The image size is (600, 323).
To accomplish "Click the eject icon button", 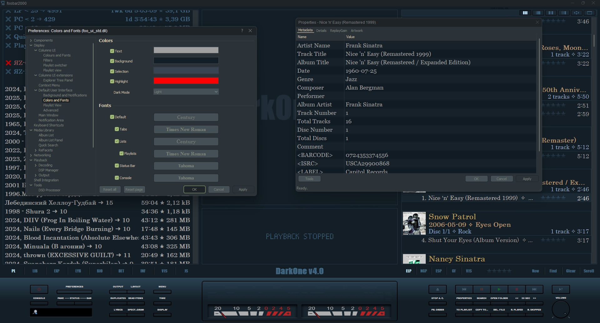I will (x=437, y=289).
